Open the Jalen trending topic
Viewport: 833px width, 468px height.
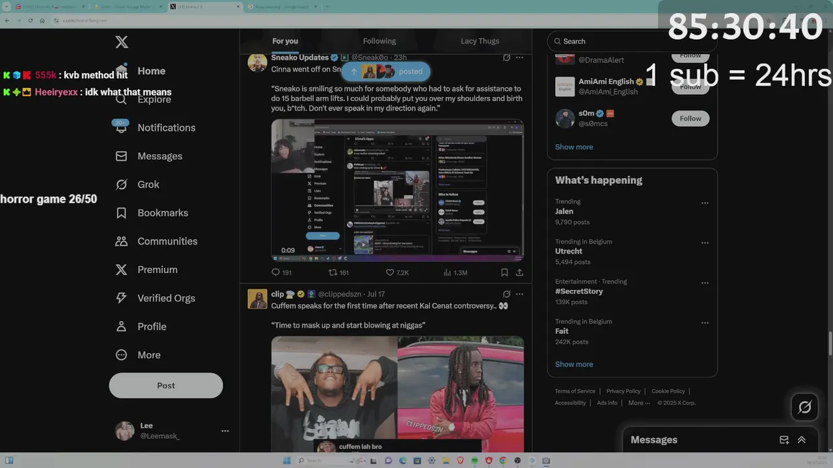[x=564, y=211]
